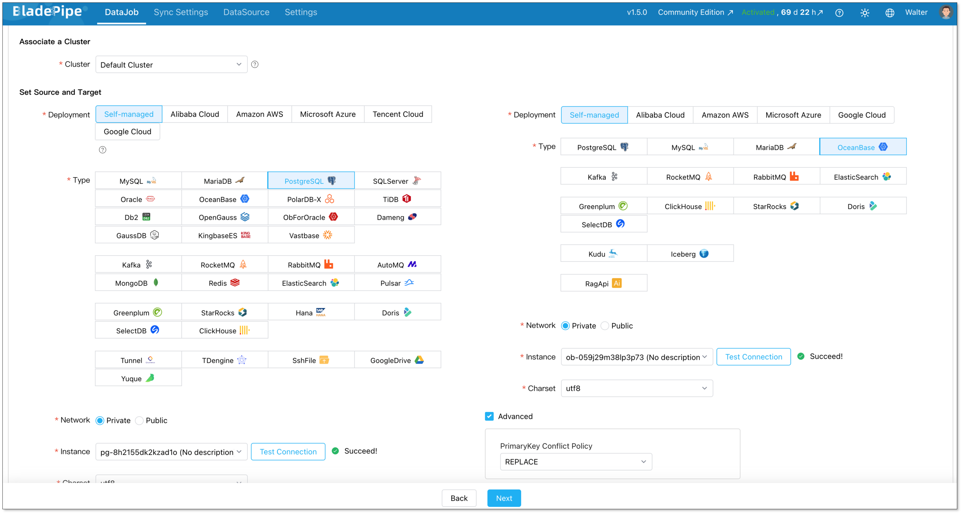The width and height of the screenshot is (961, 513).
Task: Select target ClickHouse type
Action: coord(690,206)
